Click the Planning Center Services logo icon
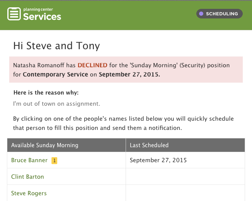 pos(14,14)
